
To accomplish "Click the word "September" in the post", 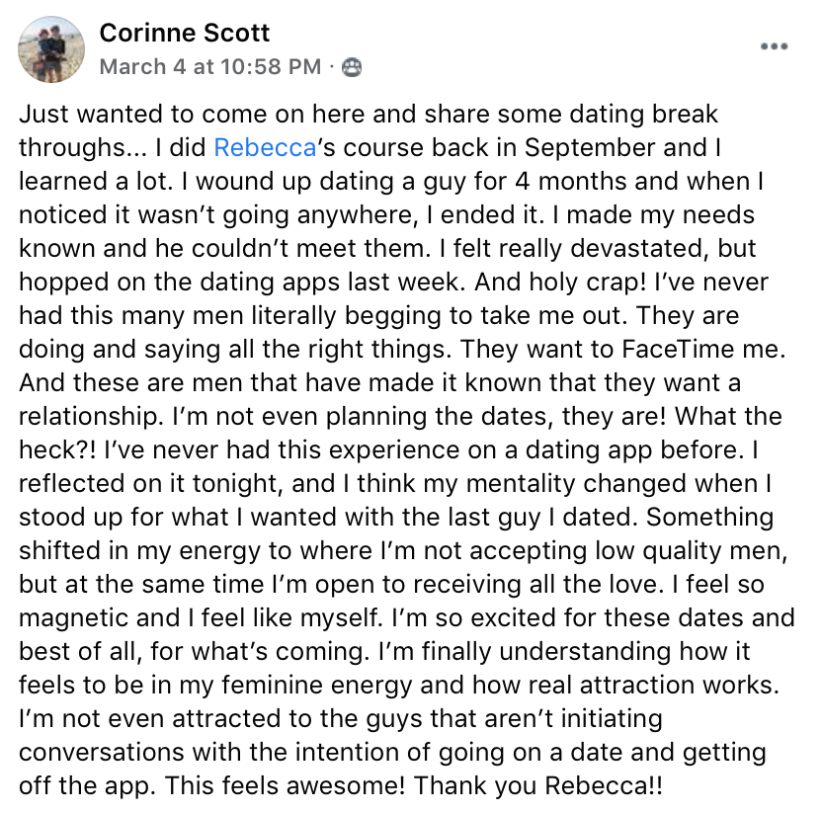I will 590,147.
